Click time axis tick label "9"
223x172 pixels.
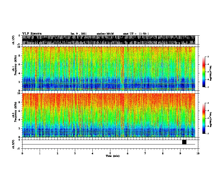coord(180,153)
